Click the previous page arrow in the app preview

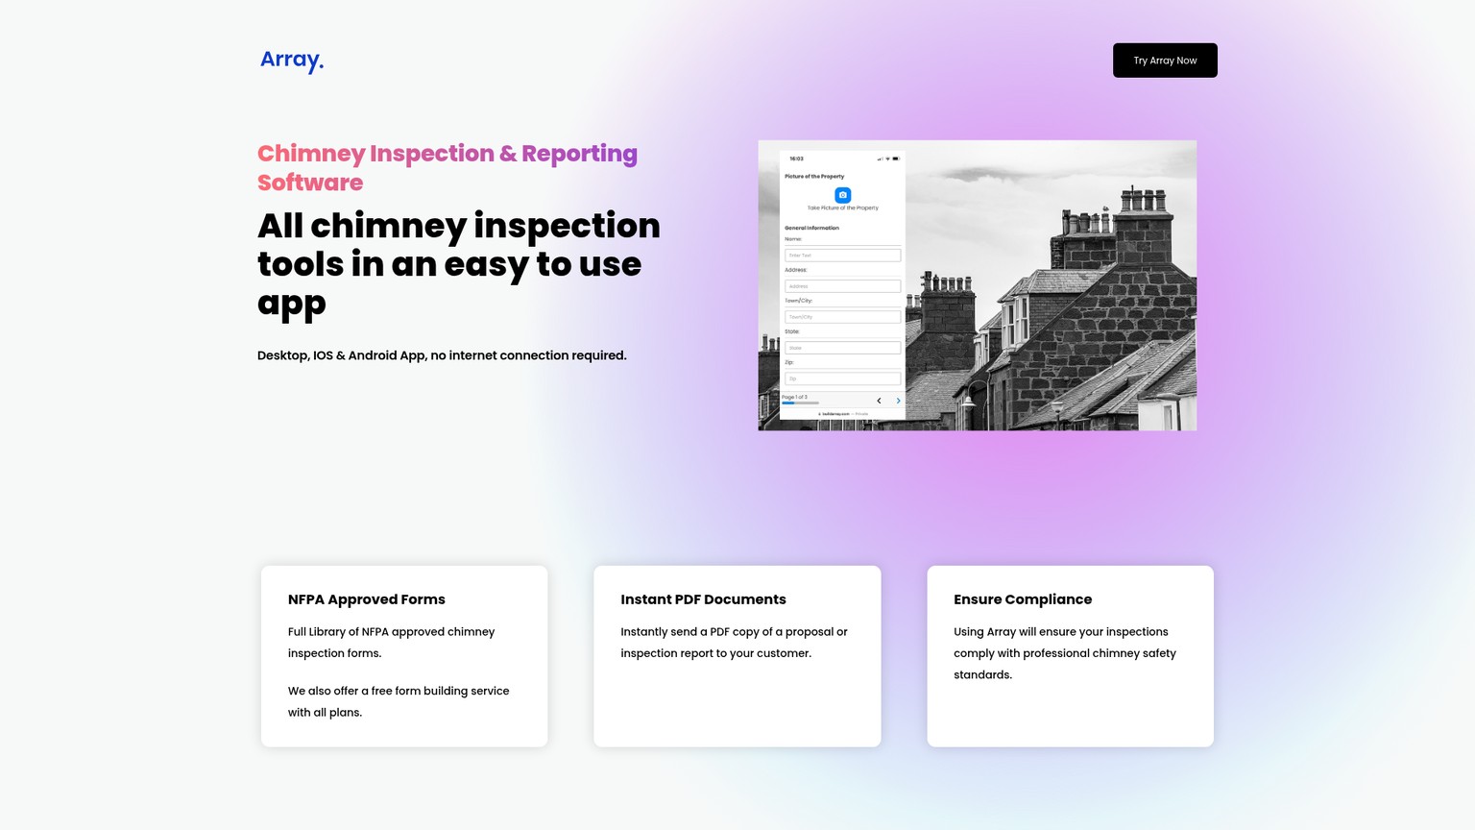pyautogui.click(x=879, y=401)
